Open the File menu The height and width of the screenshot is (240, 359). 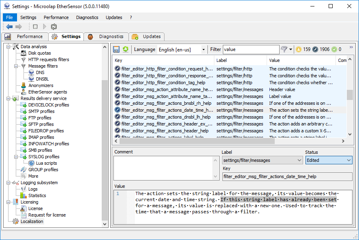coord(9,17)
